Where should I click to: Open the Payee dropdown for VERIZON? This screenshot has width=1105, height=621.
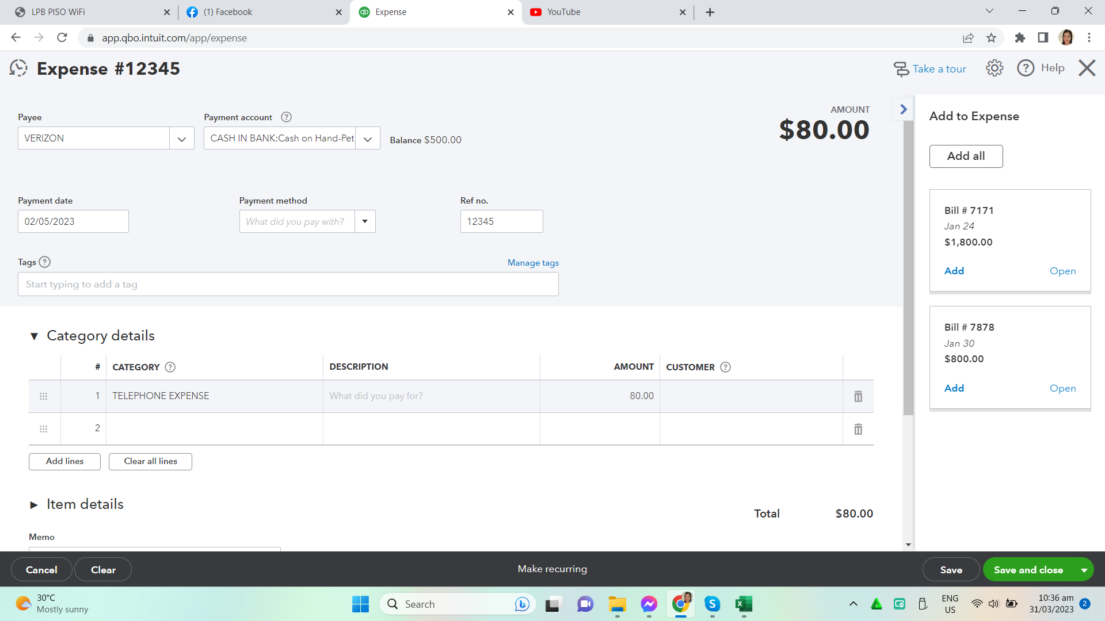[x=182, y=139]
